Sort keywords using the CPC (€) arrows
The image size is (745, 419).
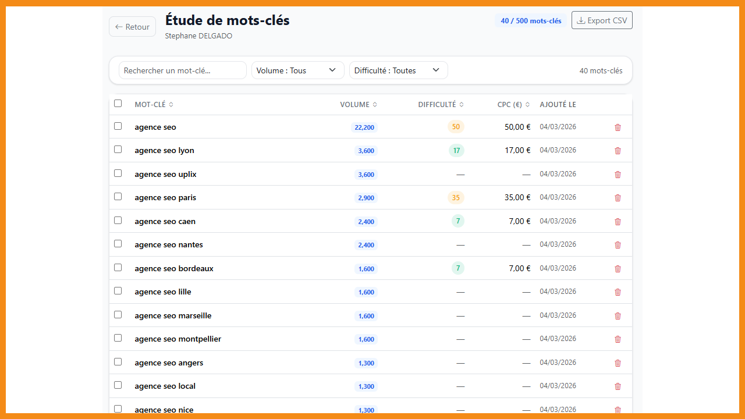527,105
